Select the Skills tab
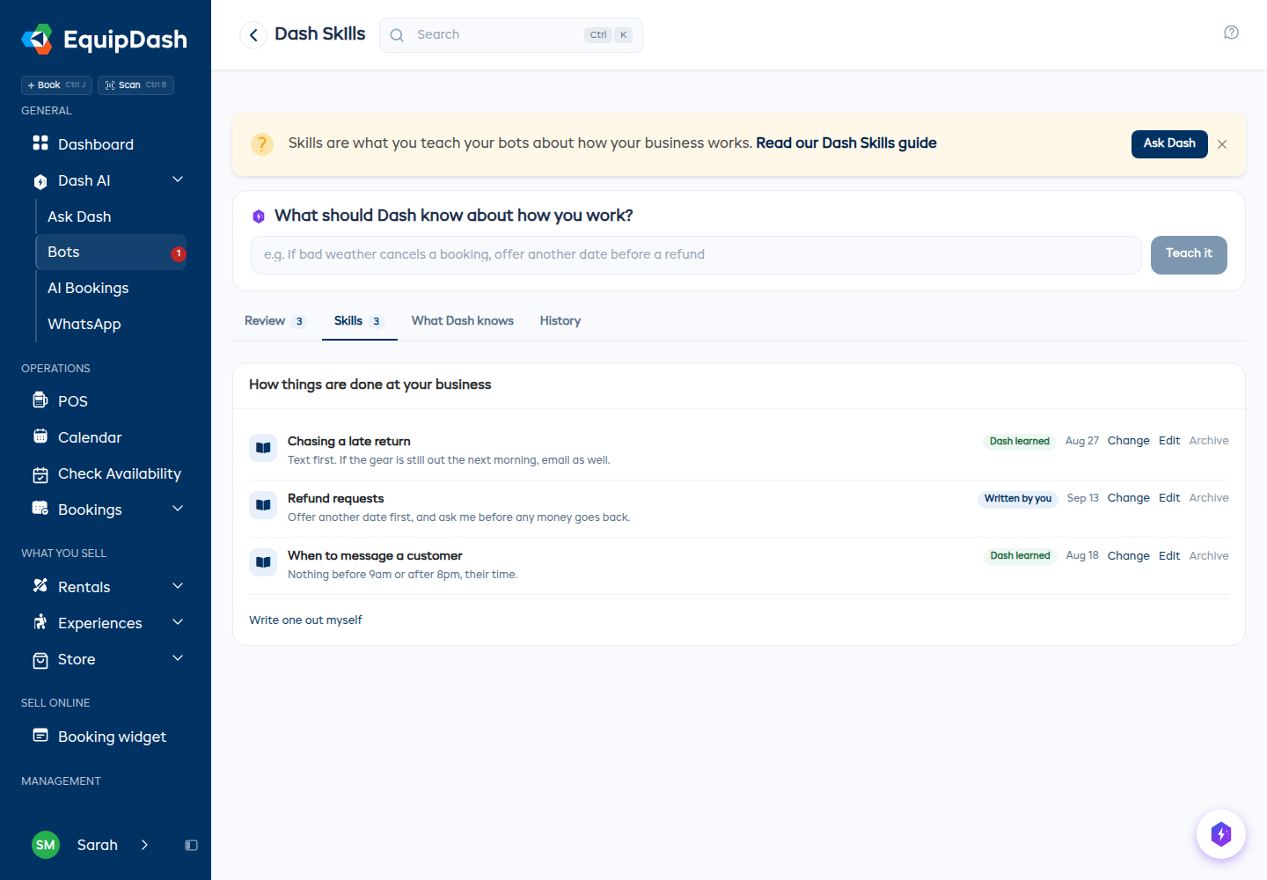 point(360,321)
